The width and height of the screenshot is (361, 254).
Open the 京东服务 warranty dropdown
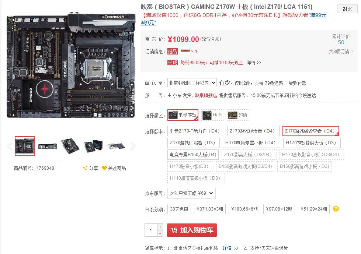tap(191, 193)
